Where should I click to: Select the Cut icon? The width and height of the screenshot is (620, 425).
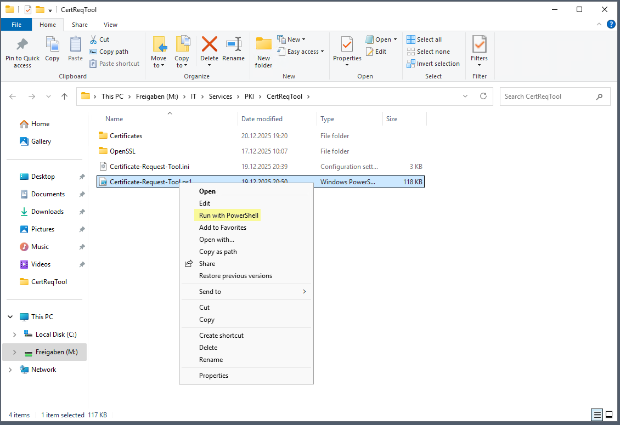(93, 39)
